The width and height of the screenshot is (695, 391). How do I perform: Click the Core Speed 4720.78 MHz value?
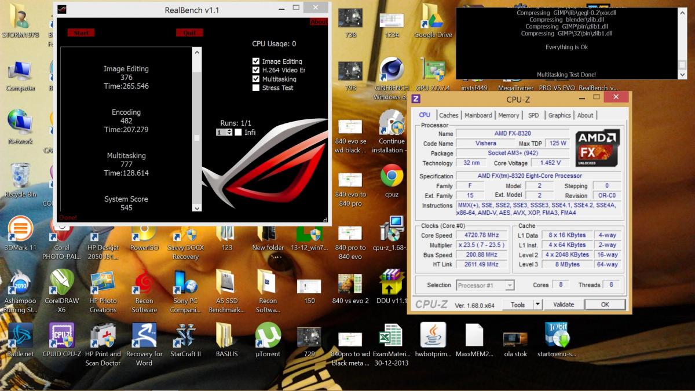482,235
